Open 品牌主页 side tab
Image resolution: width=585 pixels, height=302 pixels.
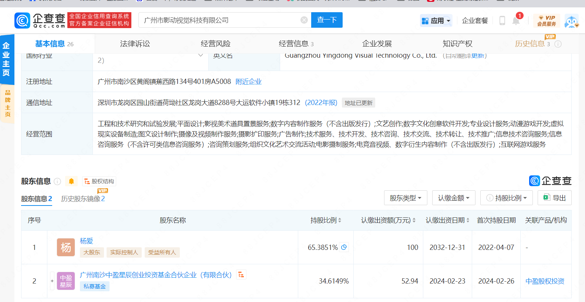pos(7,104)
